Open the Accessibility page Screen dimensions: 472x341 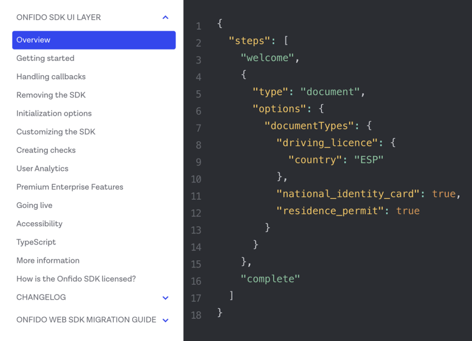coord(40,223)
